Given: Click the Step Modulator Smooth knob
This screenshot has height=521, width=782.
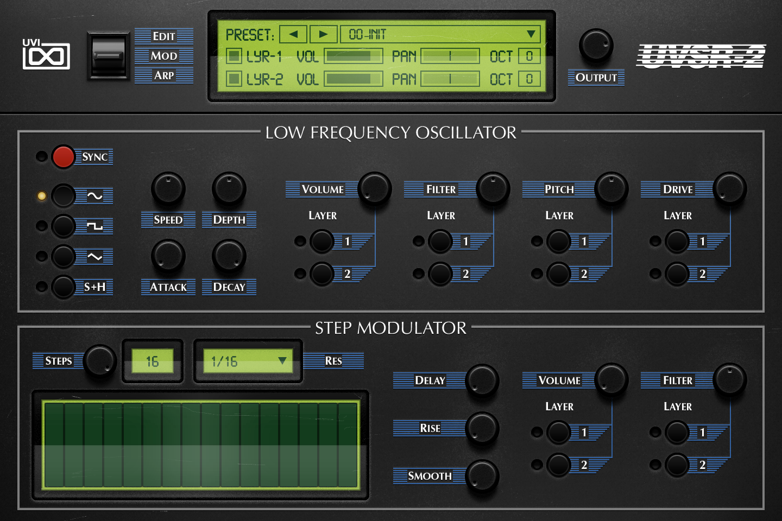Looking at the screenshot, I should pos(482,475).
